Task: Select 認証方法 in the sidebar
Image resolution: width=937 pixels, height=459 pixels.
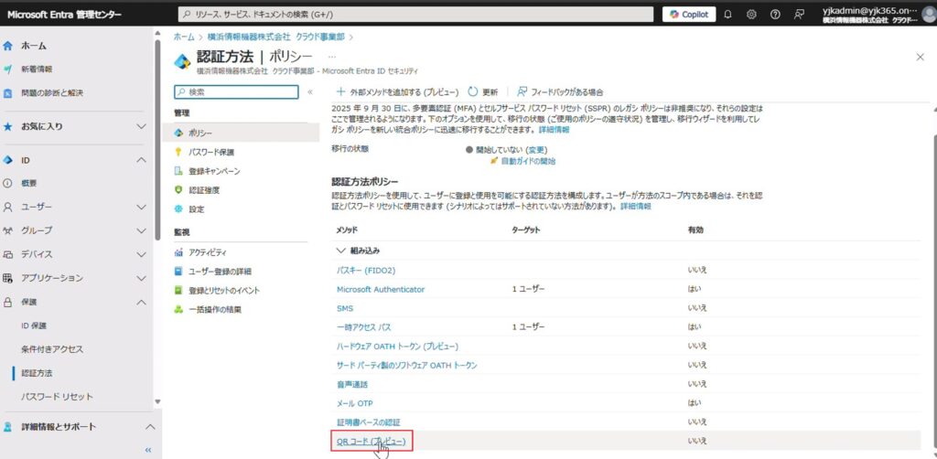Action: coord(37,373)
